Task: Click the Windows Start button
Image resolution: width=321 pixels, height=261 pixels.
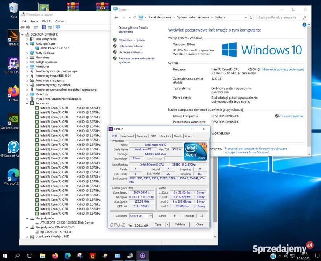Action: pos(5,256)
